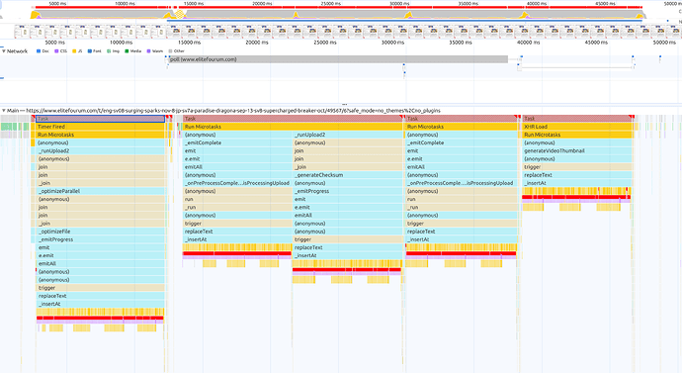The image size is (682, 373).
Task: Collapse the Network track expander arrow
Action: tap(4, 51)
